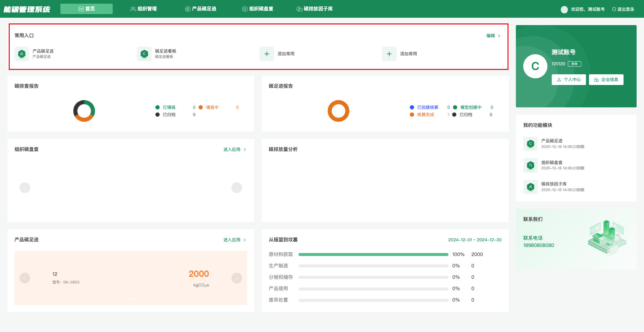
Task: Open 组织碳盘查 module icon in 我的功能模块
Action: click(530, 165)
